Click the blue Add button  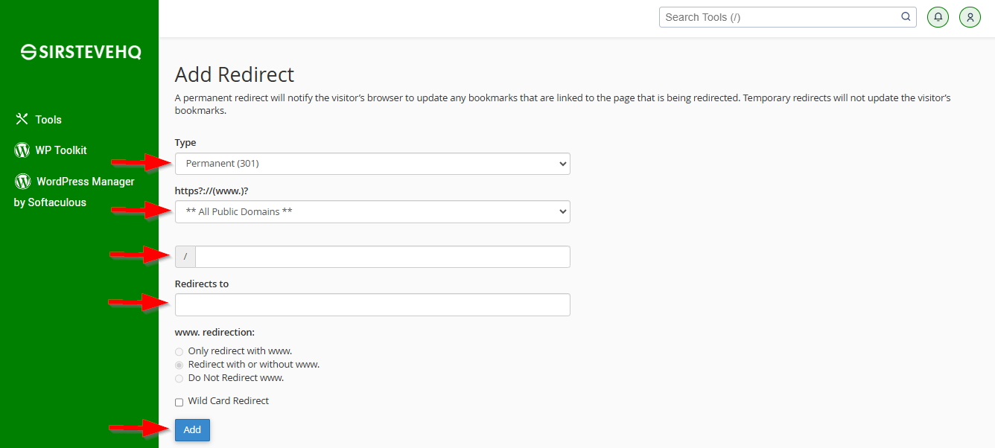[192, 429]
